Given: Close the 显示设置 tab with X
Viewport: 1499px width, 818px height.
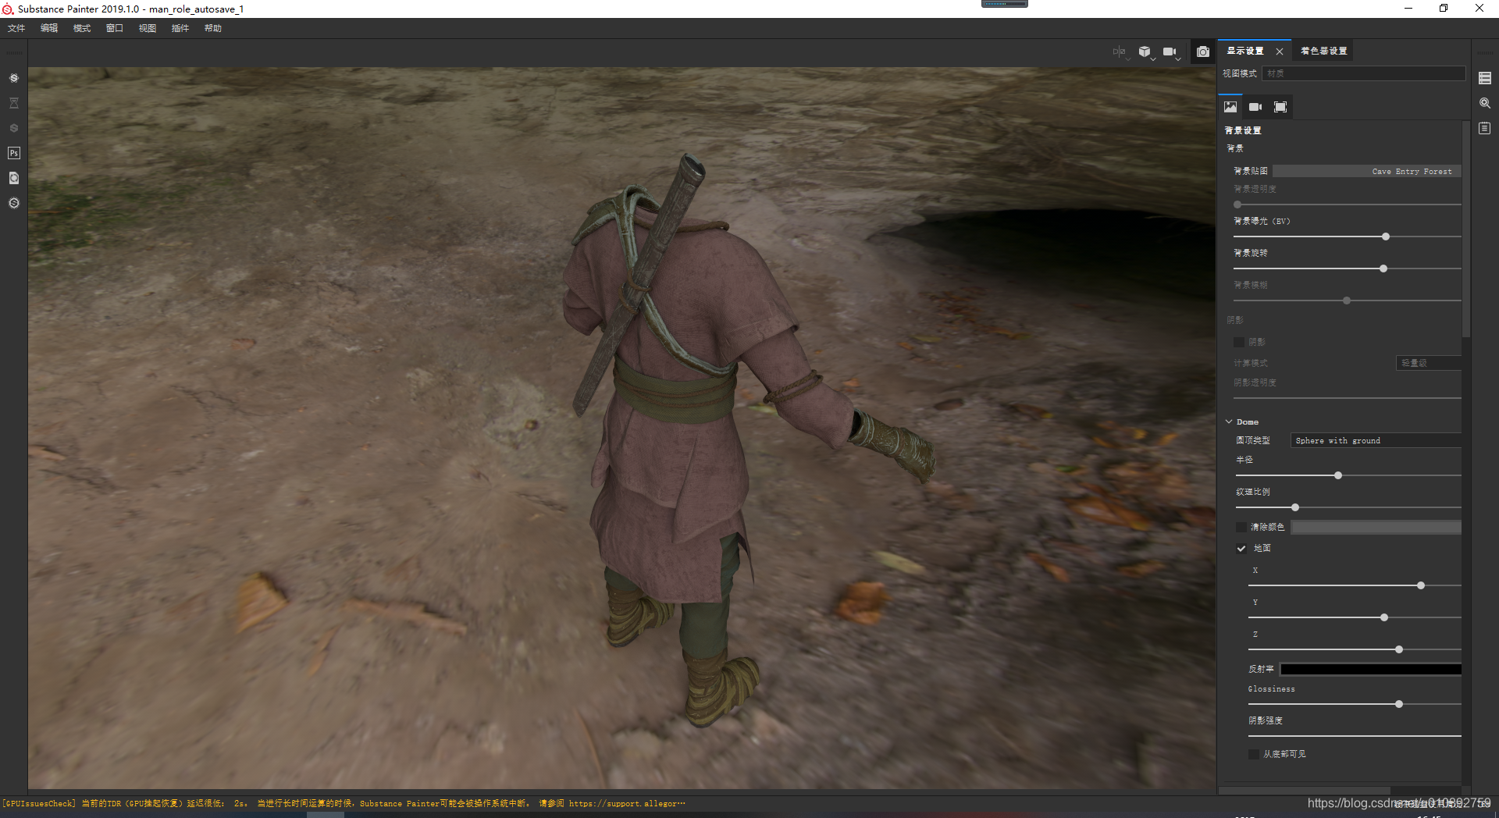Looking at the screenshot, I should pos(1280,52).
